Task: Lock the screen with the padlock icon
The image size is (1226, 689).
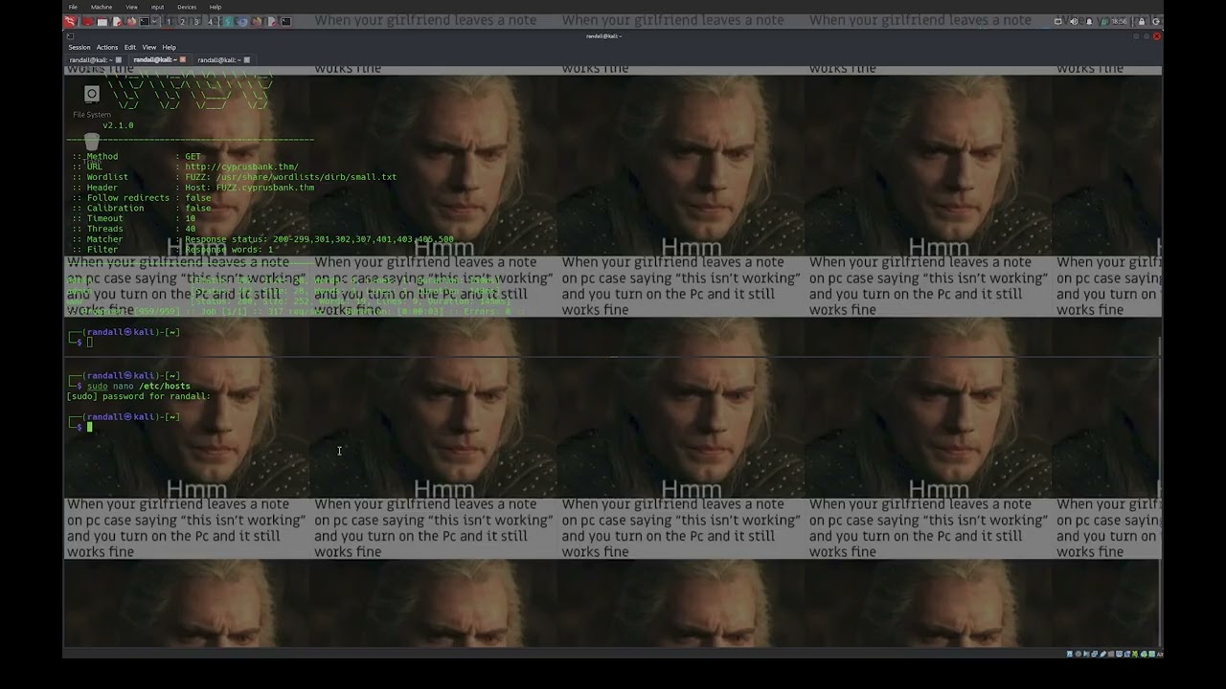Action: (x=1142, y=21)
